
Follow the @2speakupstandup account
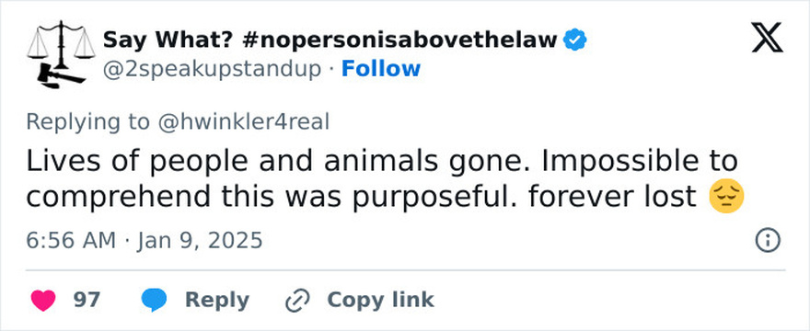[381, 69]
